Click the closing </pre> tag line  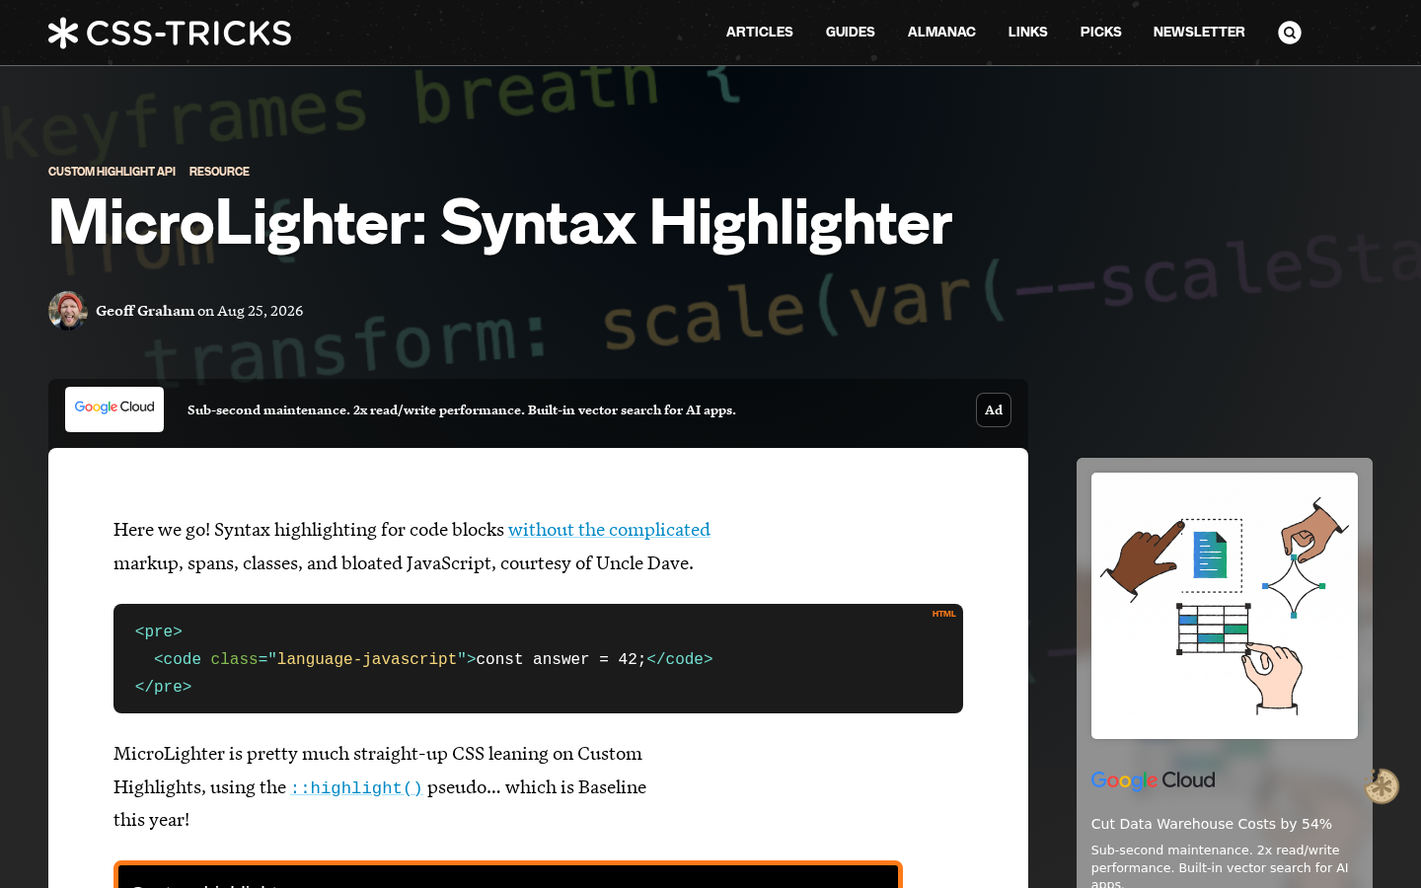tap(164, 687)
